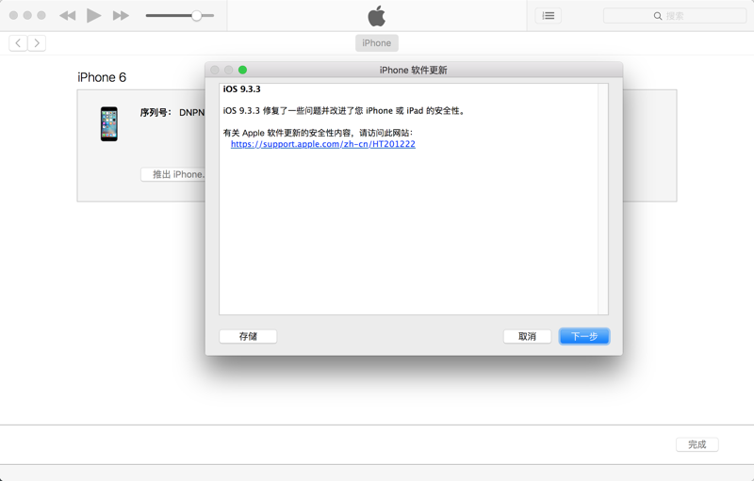The height and width of the screenshot is (481, 754).
Task: Click the 取消 (Cancel) button
Action: coord(527,336)
